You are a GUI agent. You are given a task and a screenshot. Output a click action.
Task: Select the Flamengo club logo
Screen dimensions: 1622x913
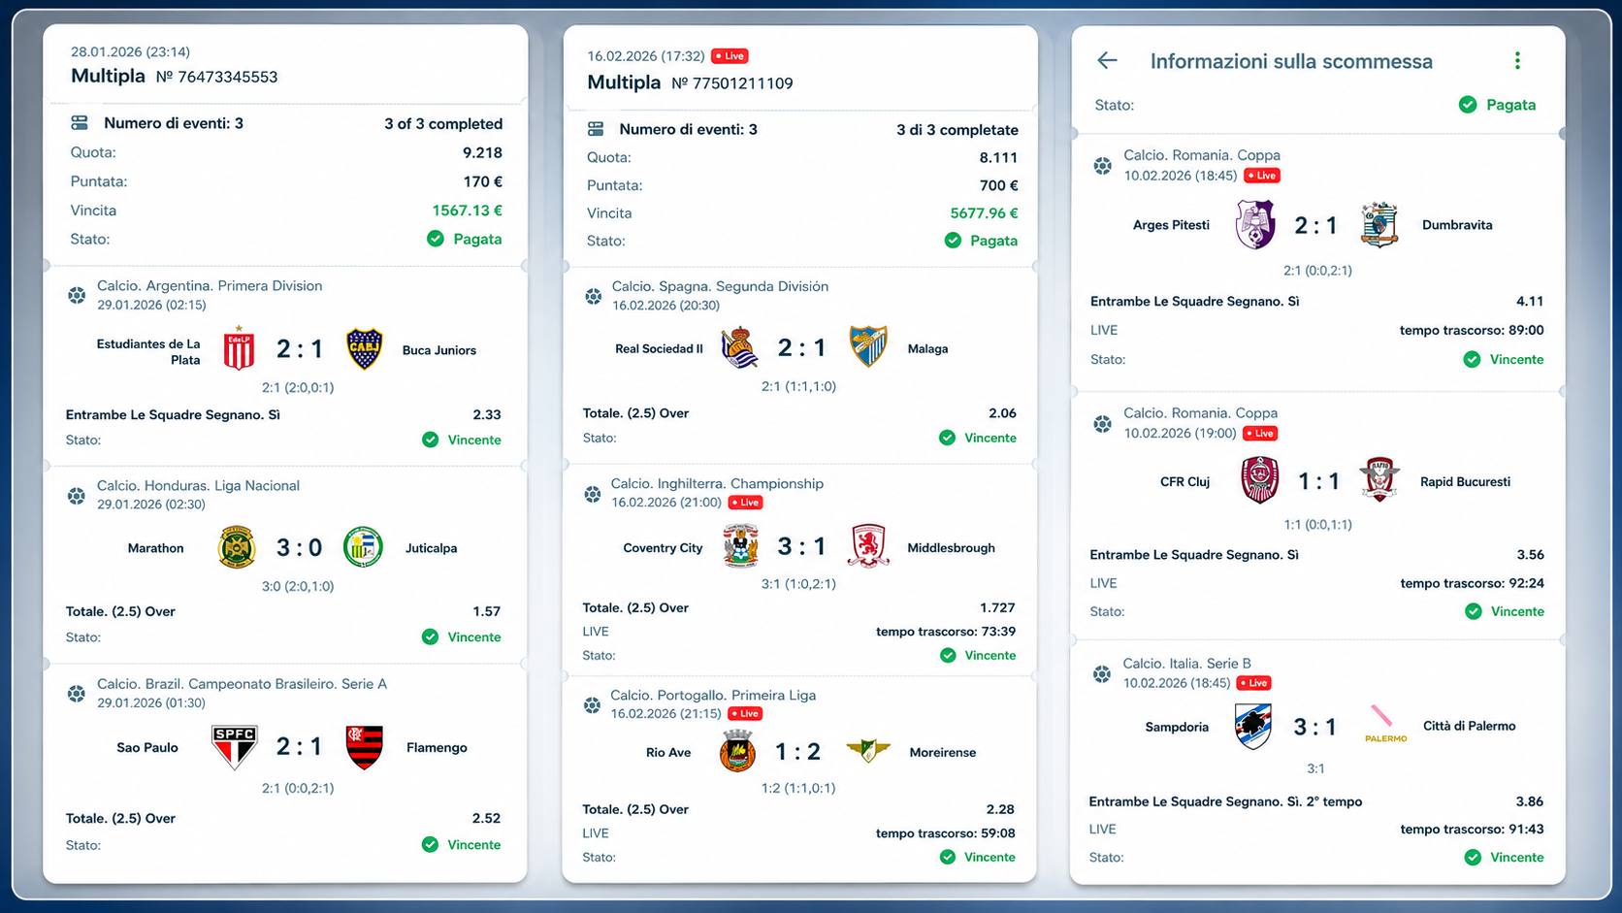(x=365, y=747)
